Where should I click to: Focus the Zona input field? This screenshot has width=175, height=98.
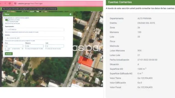pos(14,46)
